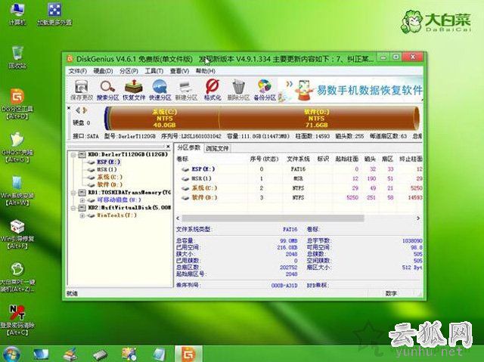The width and height of the screenshot is (484, 362).
Task: Open the GHOST克隆 desktop shortcut
Action: [x=17, y=147]
